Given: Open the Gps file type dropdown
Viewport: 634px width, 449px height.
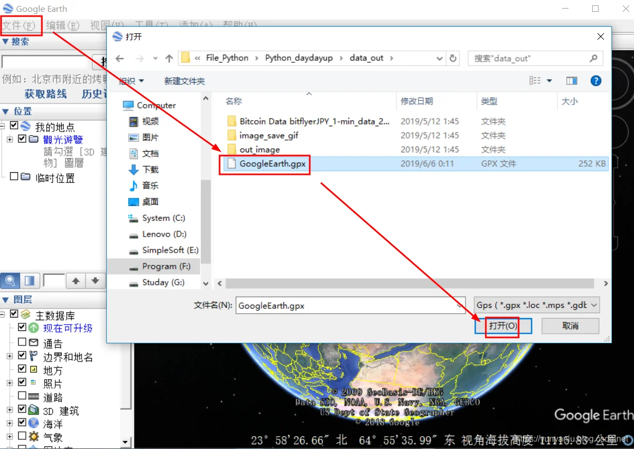Looking at the screenshot, I should click(536, 305).
